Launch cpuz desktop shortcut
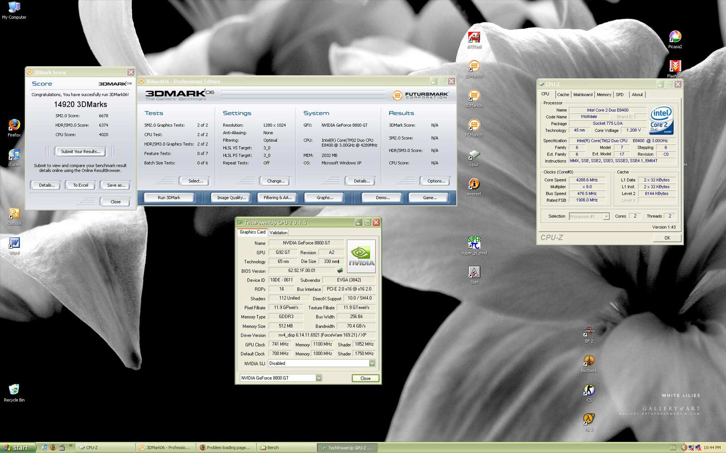726x453 pixels. click(x=474, y=158)
